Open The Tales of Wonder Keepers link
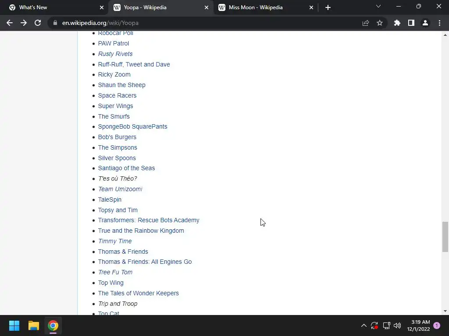 [x=138, y=293]
